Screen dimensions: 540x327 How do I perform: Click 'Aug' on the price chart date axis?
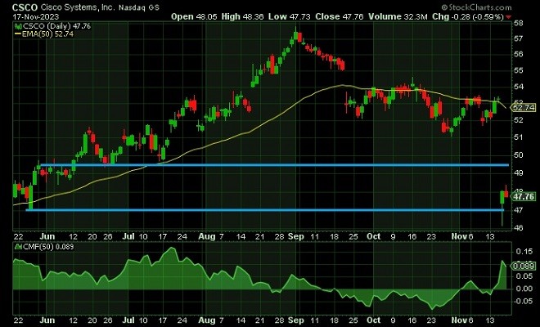click(207, 236)
